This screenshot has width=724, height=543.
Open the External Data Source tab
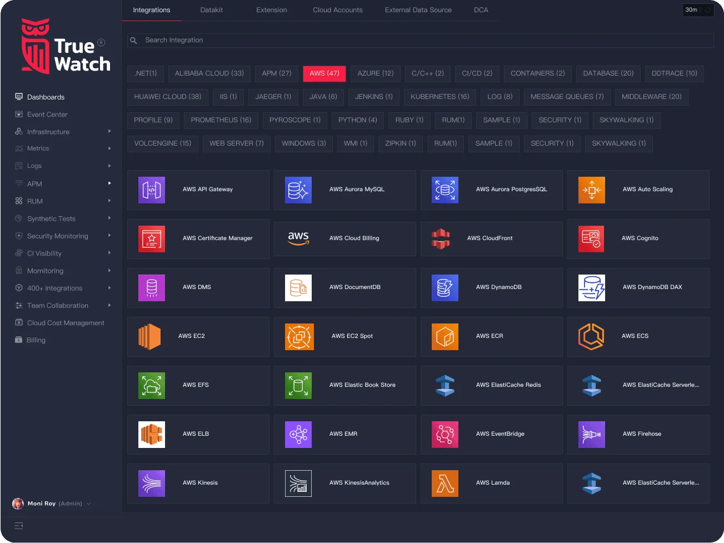(418, 10)
